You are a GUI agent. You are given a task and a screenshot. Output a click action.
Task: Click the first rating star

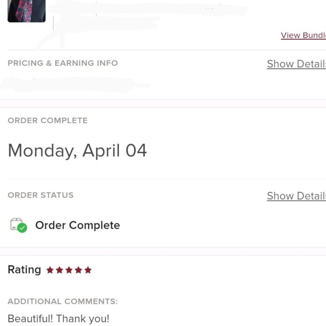click(x=50, y=270)
